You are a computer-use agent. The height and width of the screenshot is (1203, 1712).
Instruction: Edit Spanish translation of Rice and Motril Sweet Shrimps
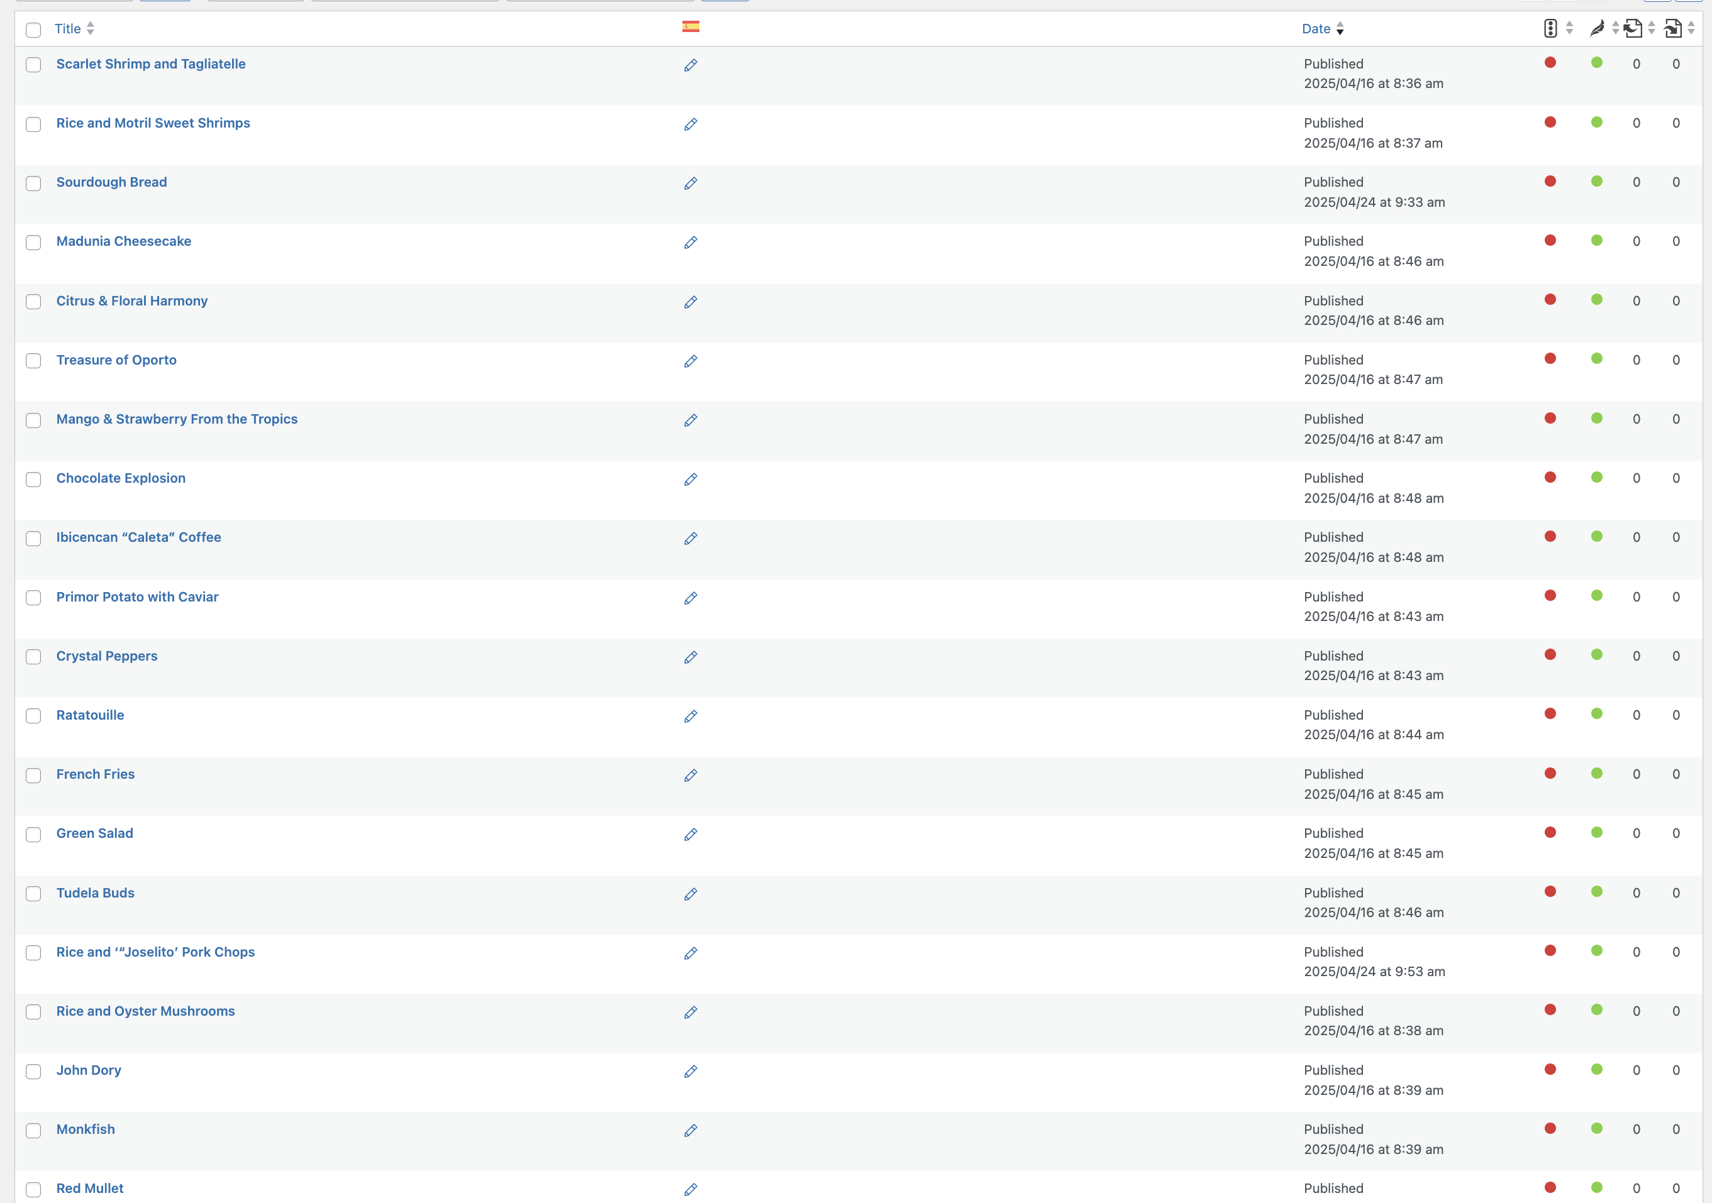[691, 124]
